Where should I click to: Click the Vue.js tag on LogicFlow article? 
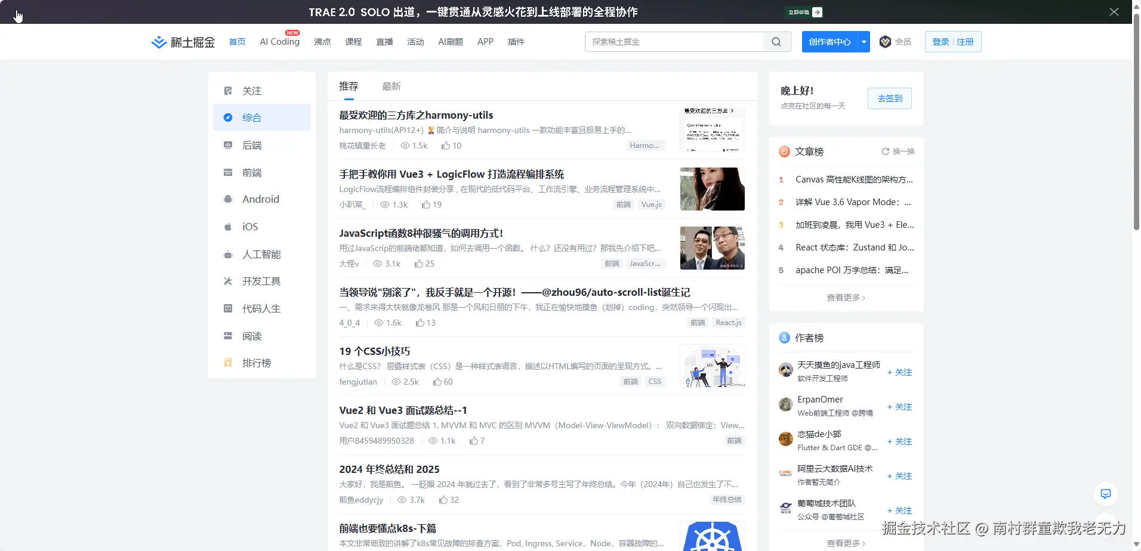click(652, 205)
